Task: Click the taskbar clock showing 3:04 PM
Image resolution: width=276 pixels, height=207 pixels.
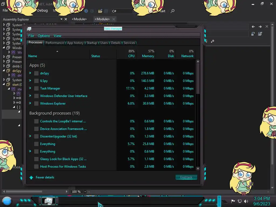Action: [x=261, y=199]
